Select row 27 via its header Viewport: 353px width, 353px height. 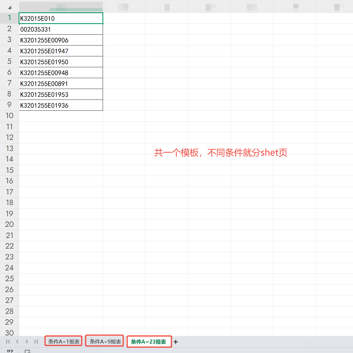coord(9,301)
